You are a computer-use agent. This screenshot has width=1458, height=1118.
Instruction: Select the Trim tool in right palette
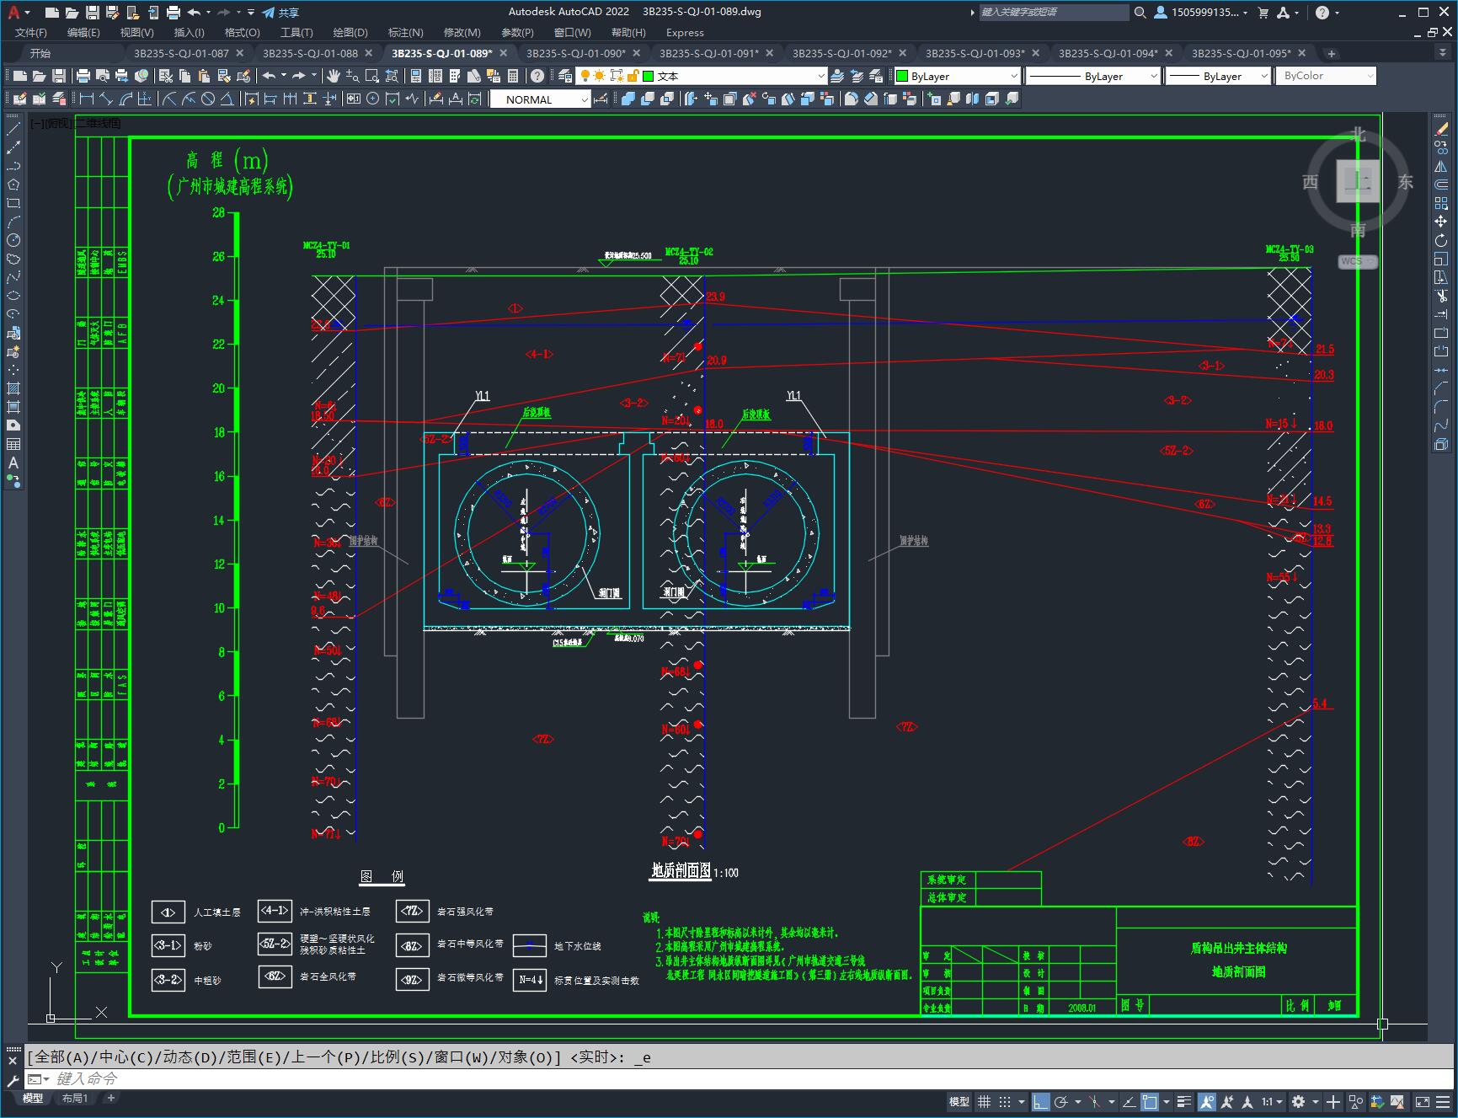(x=1441, y=296)
